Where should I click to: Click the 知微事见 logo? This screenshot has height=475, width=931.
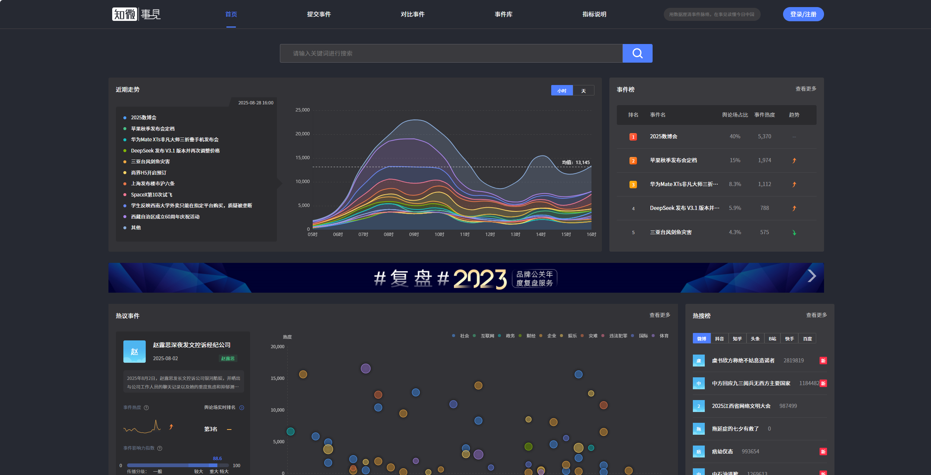(x=136, y=14)
